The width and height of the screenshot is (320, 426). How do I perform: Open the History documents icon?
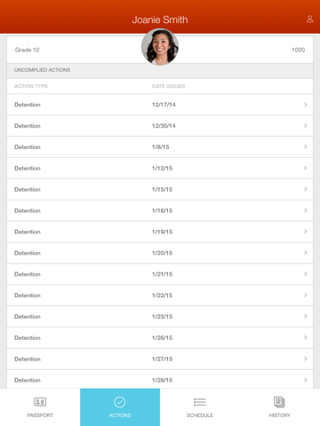[279, 402]
